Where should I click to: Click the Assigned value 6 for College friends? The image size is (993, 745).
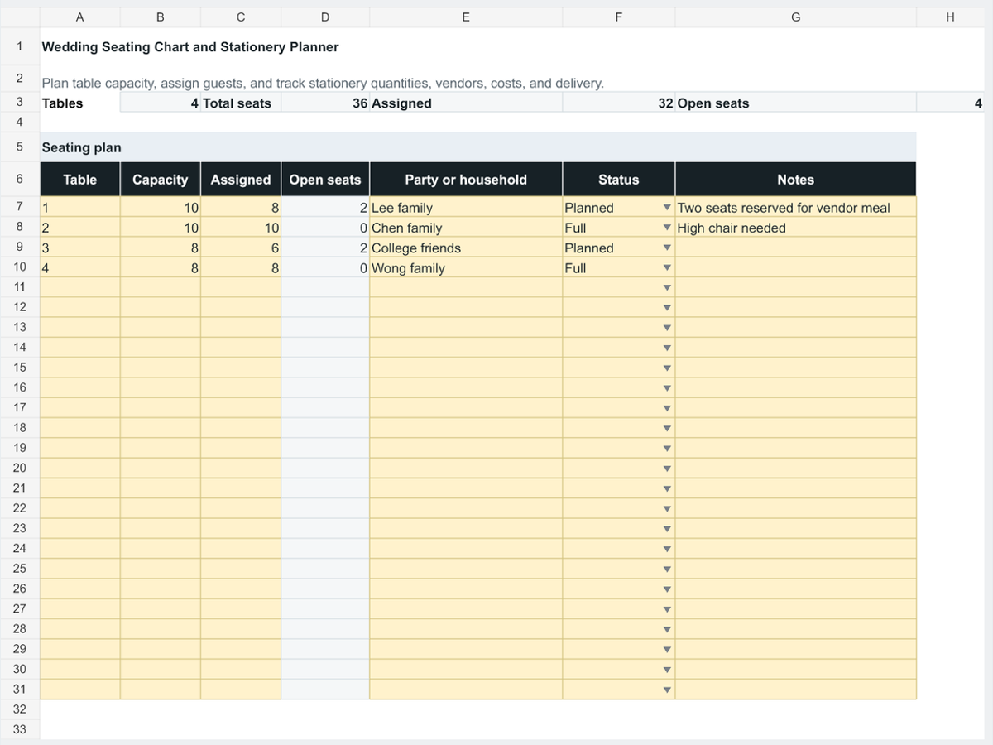click(240, 248)
